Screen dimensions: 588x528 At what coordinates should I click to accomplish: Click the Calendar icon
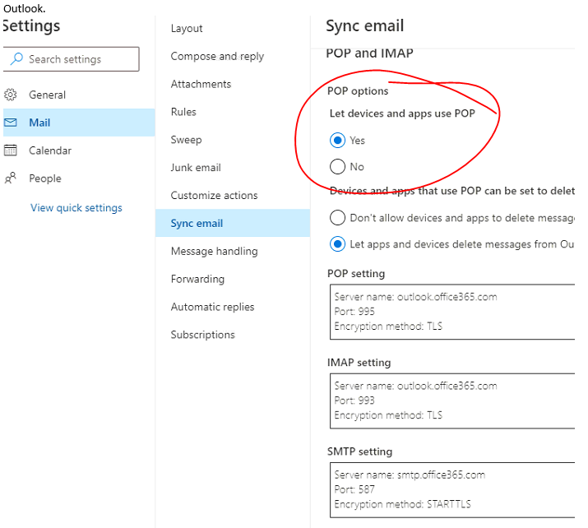coord(11,150)
